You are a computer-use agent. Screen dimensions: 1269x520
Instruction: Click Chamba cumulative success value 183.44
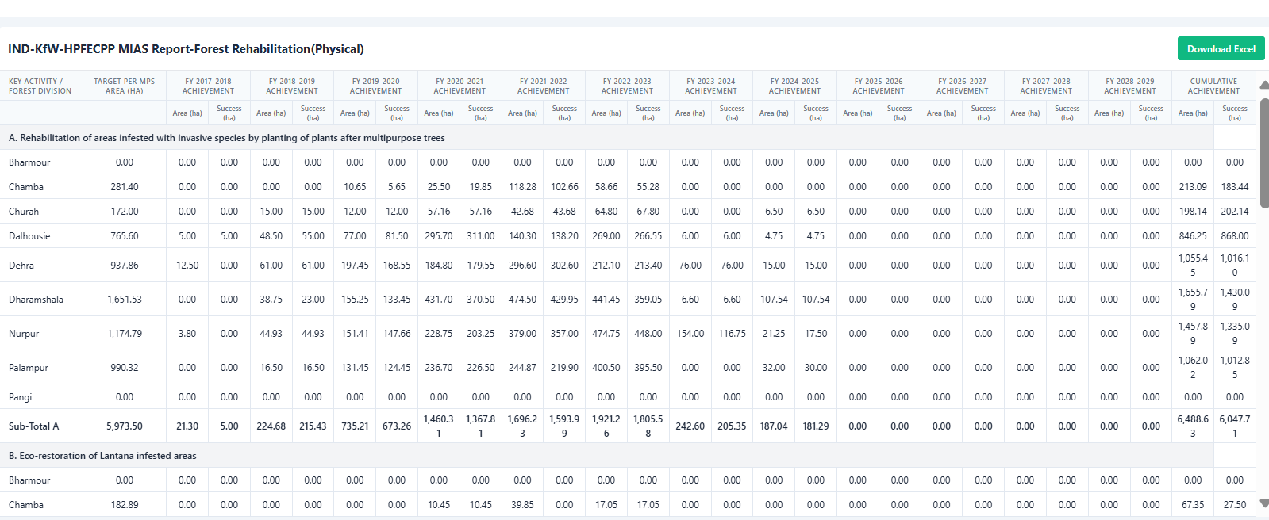coord(1235,187)
